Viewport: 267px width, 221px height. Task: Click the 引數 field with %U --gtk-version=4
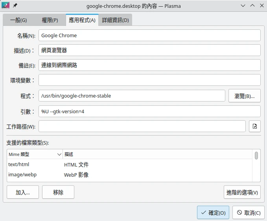[x=149, y=111]
